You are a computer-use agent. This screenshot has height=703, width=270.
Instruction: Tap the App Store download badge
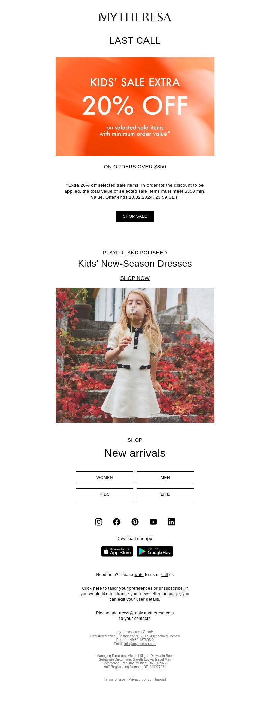coord(117,551)
